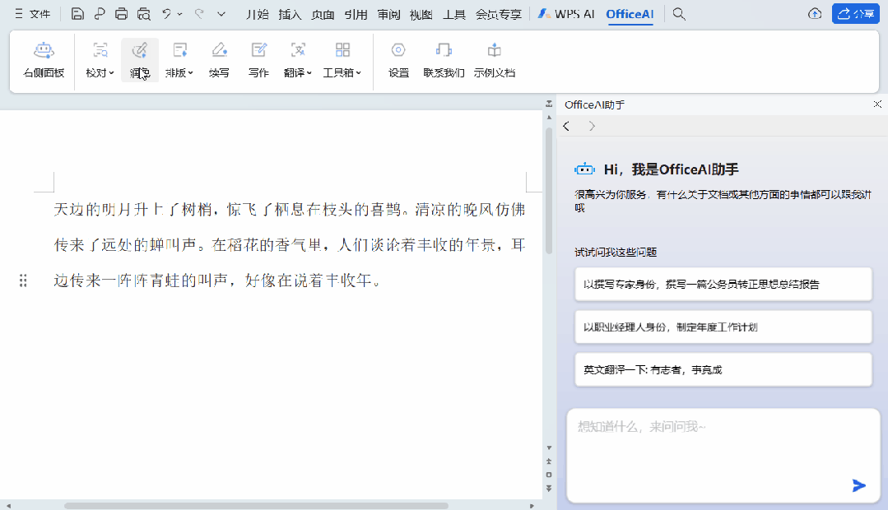Select the 英文翻译一下 suggested question

click(x=723, y=369)
